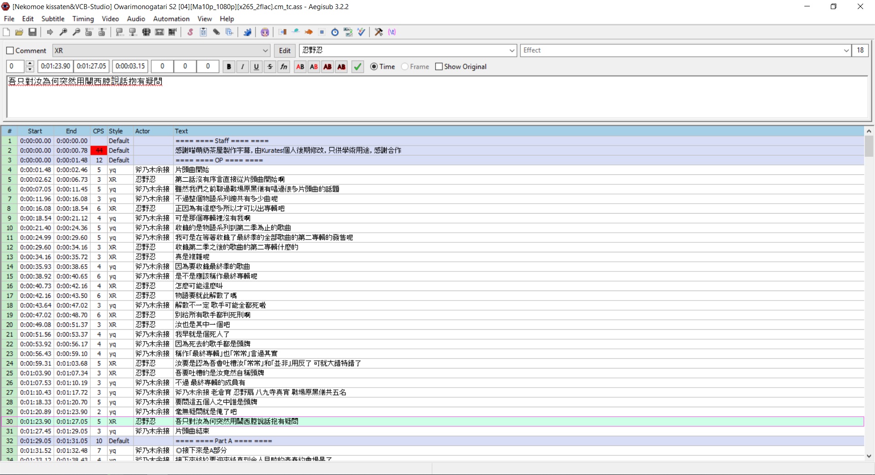
Task: Toggle bold with the B button
Action: 229,66
